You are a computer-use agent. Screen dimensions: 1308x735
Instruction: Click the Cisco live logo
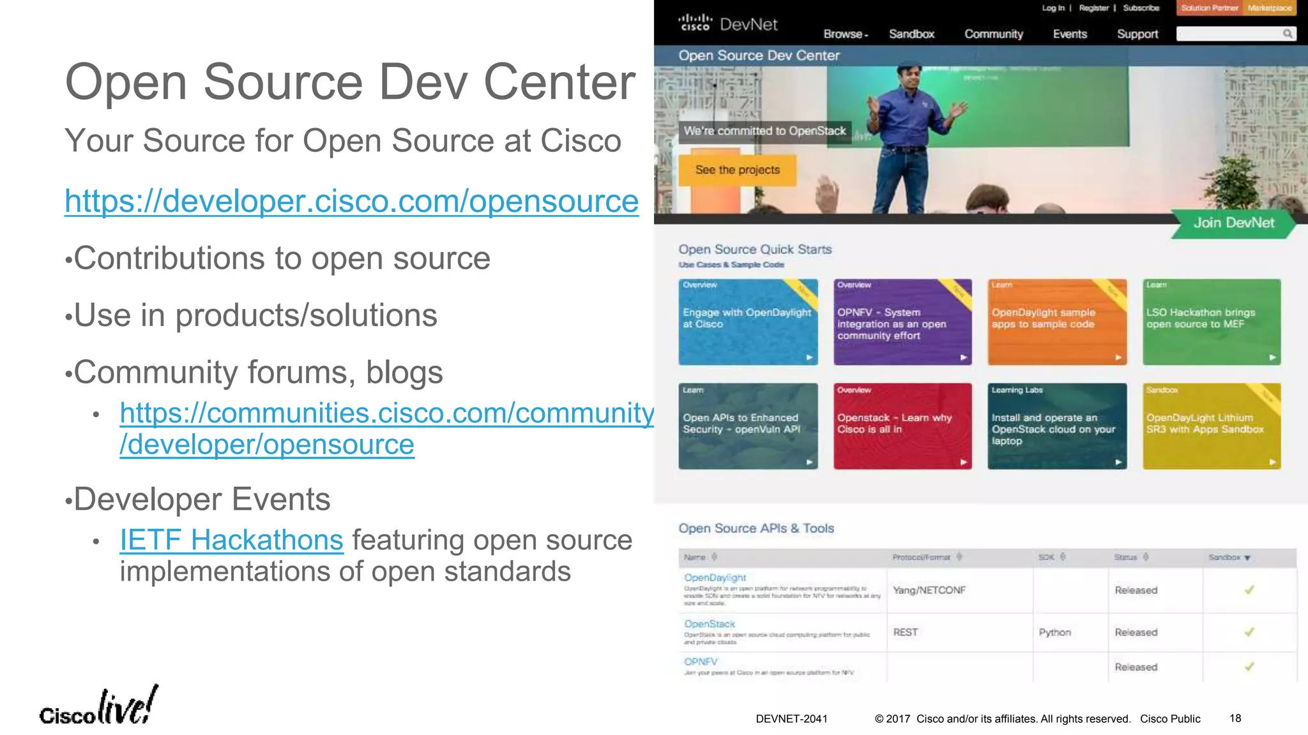tap(98, 707)
